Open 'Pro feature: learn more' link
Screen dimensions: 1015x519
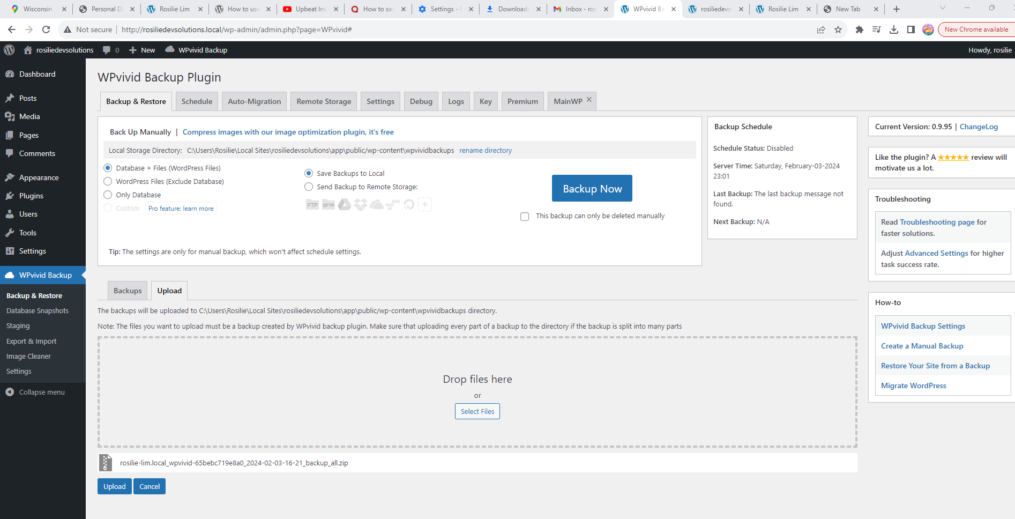coord(181,209)
